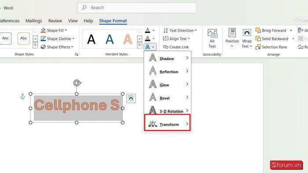Expand the WordArt Styles gallery

pyautogui.click(x=139, y=45)
